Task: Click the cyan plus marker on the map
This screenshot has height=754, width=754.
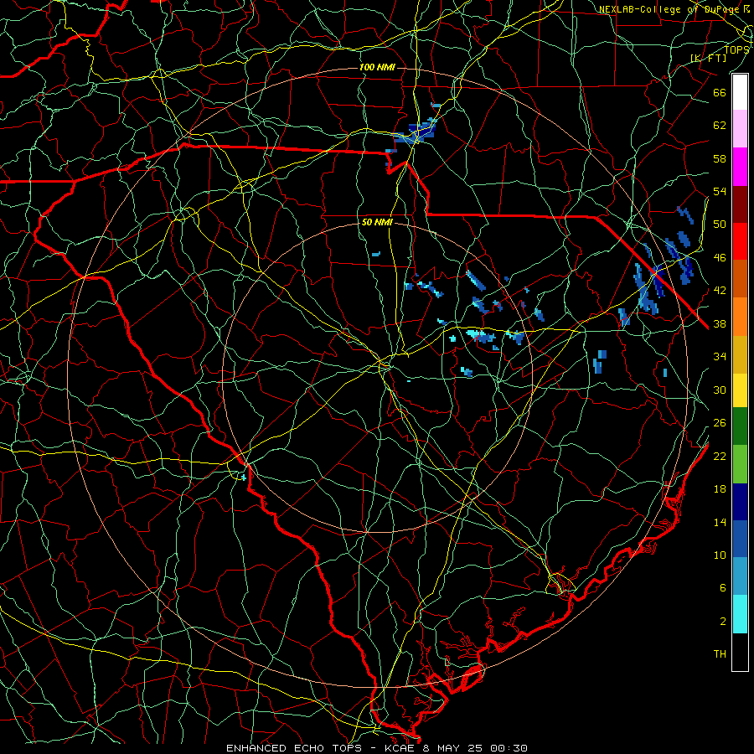Action: [244, 478]
